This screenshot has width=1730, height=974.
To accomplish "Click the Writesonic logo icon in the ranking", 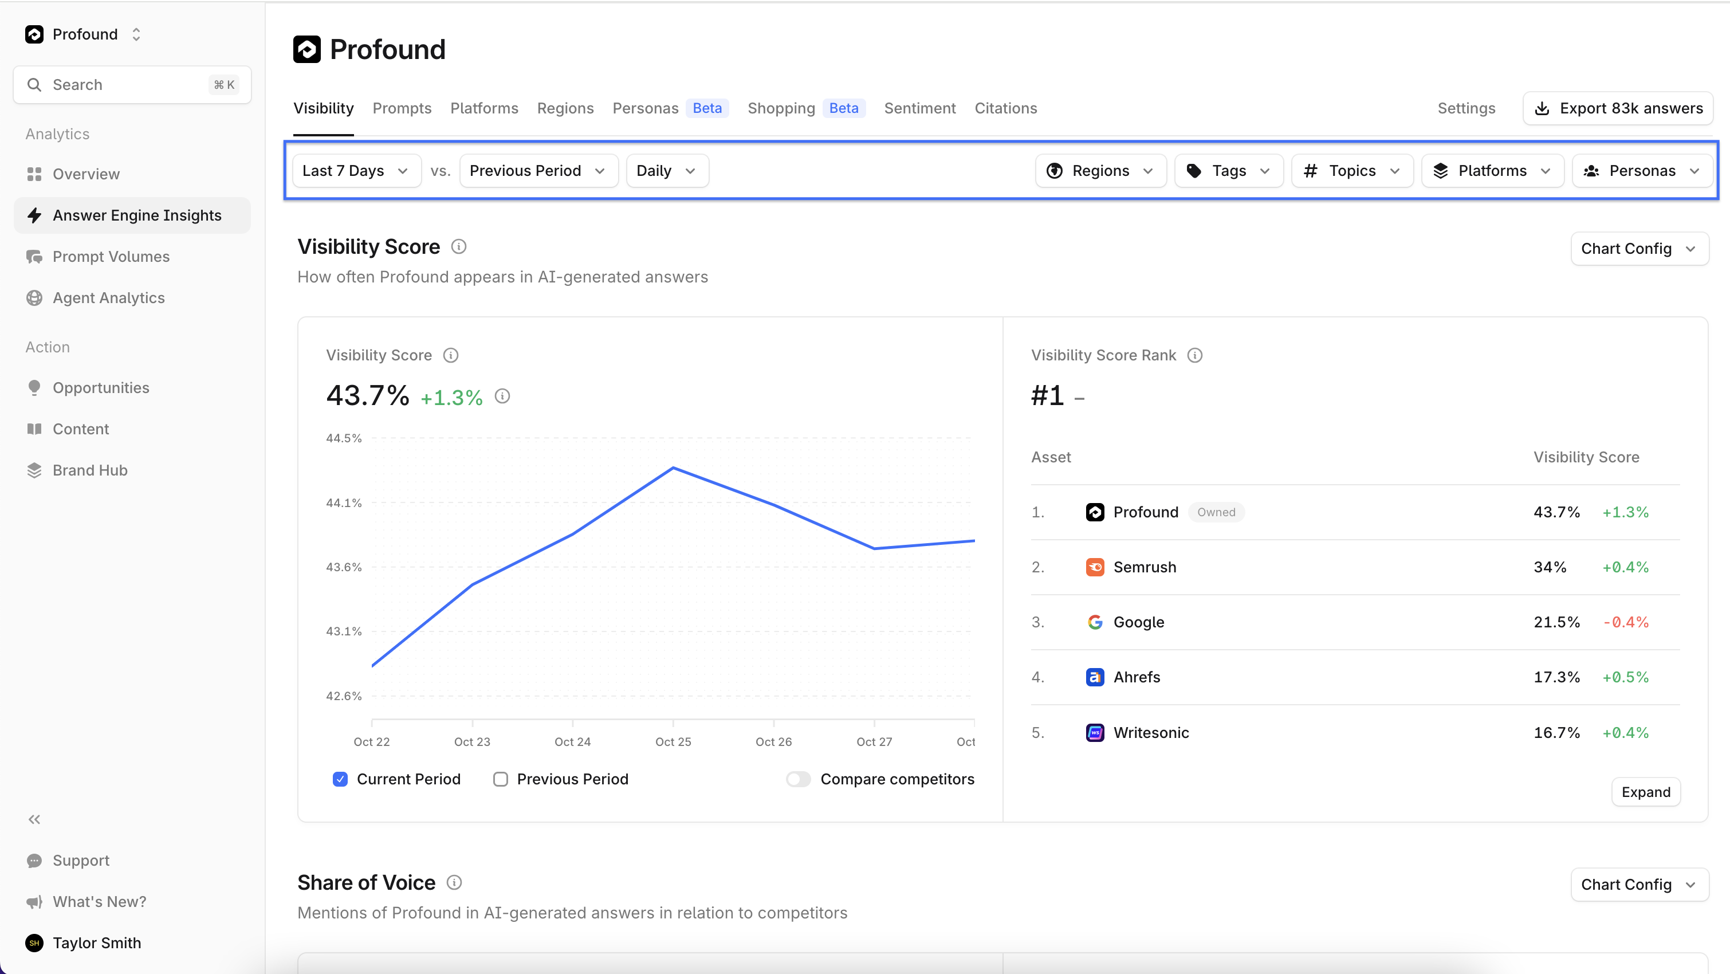I will tap(1095, 732).
